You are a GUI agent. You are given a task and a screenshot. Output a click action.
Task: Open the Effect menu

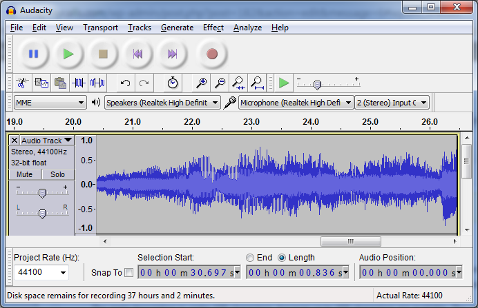[213, 28]
